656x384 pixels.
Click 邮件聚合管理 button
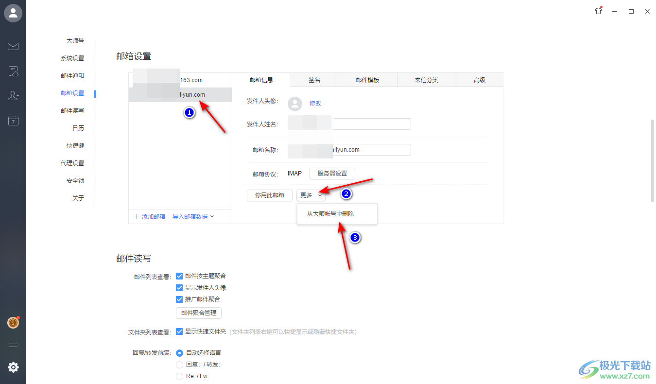pyautogui.click(x=199, y=313)
